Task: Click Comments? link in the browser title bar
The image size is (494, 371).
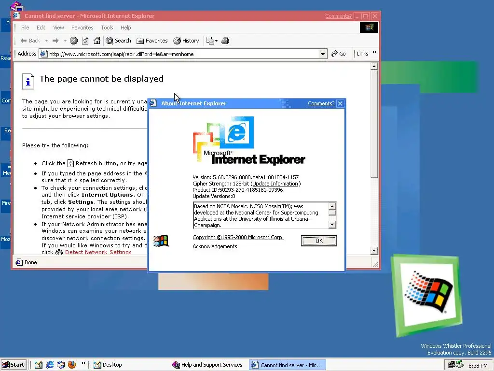Action: point(338,16)
